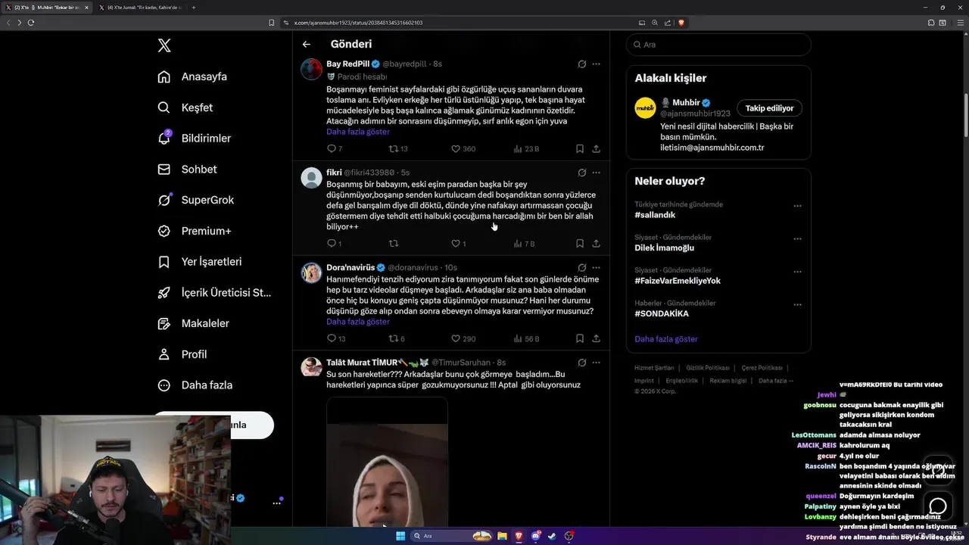The image size is (969, 545).
Task: Expand Dora'navirüs reply with Daha fazla göster
Action: pyautogui.click(x=358, y=322)
